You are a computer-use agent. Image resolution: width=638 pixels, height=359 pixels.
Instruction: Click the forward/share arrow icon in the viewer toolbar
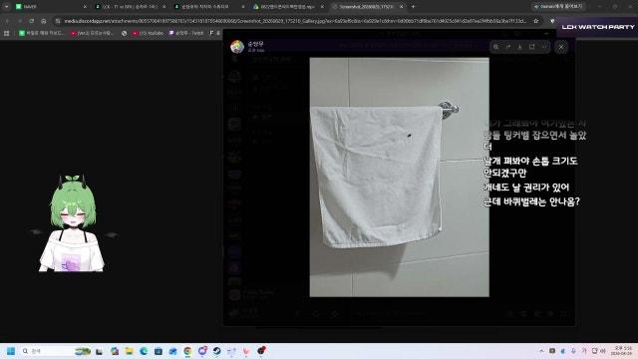(x=508, y=47)
